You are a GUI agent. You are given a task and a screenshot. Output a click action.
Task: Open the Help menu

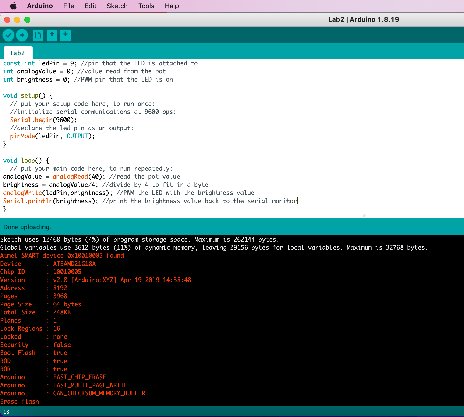pos(172,6)
